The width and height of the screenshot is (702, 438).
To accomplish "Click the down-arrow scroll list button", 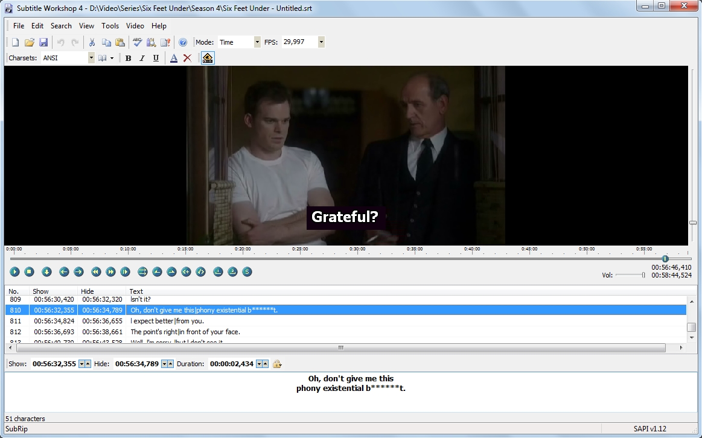I will (x=46, y=271).
